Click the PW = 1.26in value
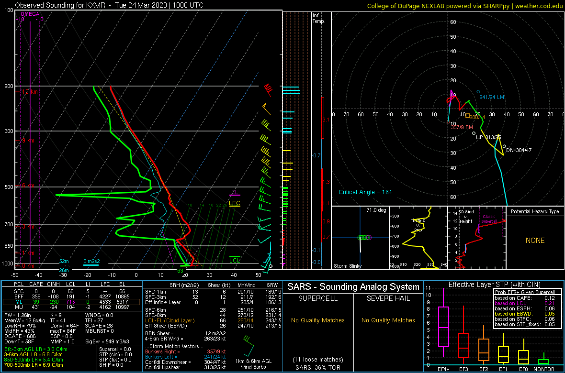The image size is (565, 373). (19, 315)
